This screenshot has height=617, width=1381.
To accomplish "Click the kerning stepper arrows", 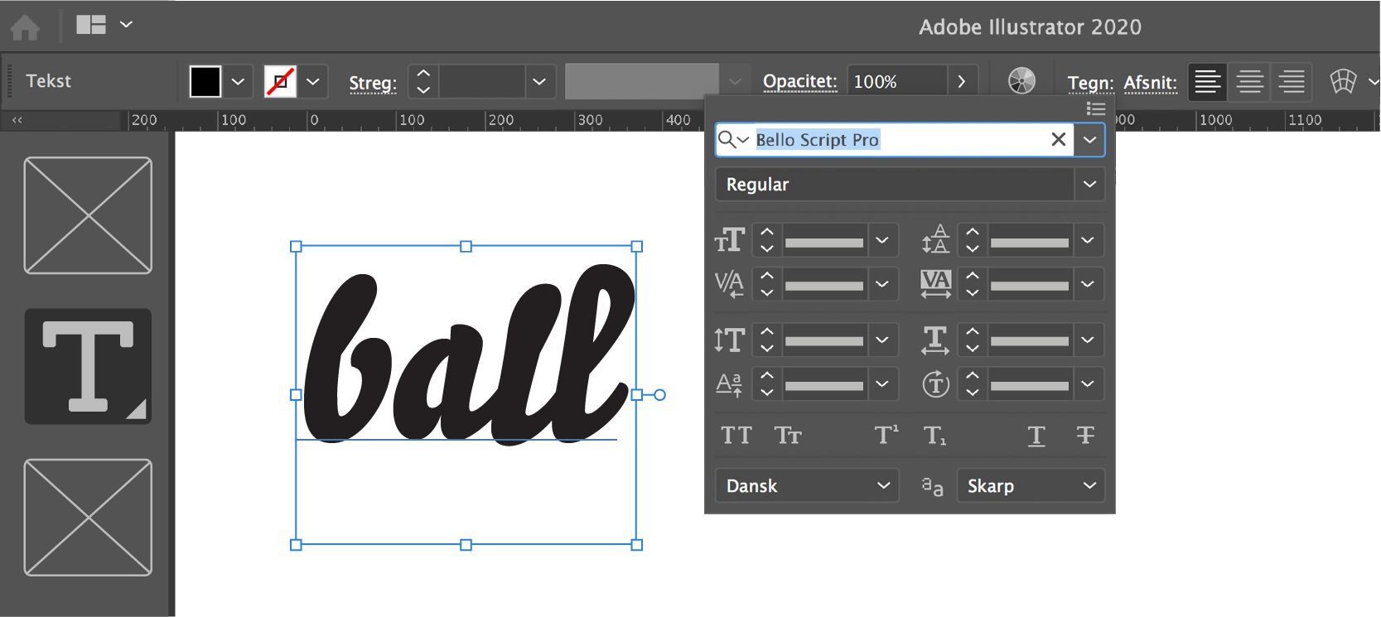I will click(767, 284).
